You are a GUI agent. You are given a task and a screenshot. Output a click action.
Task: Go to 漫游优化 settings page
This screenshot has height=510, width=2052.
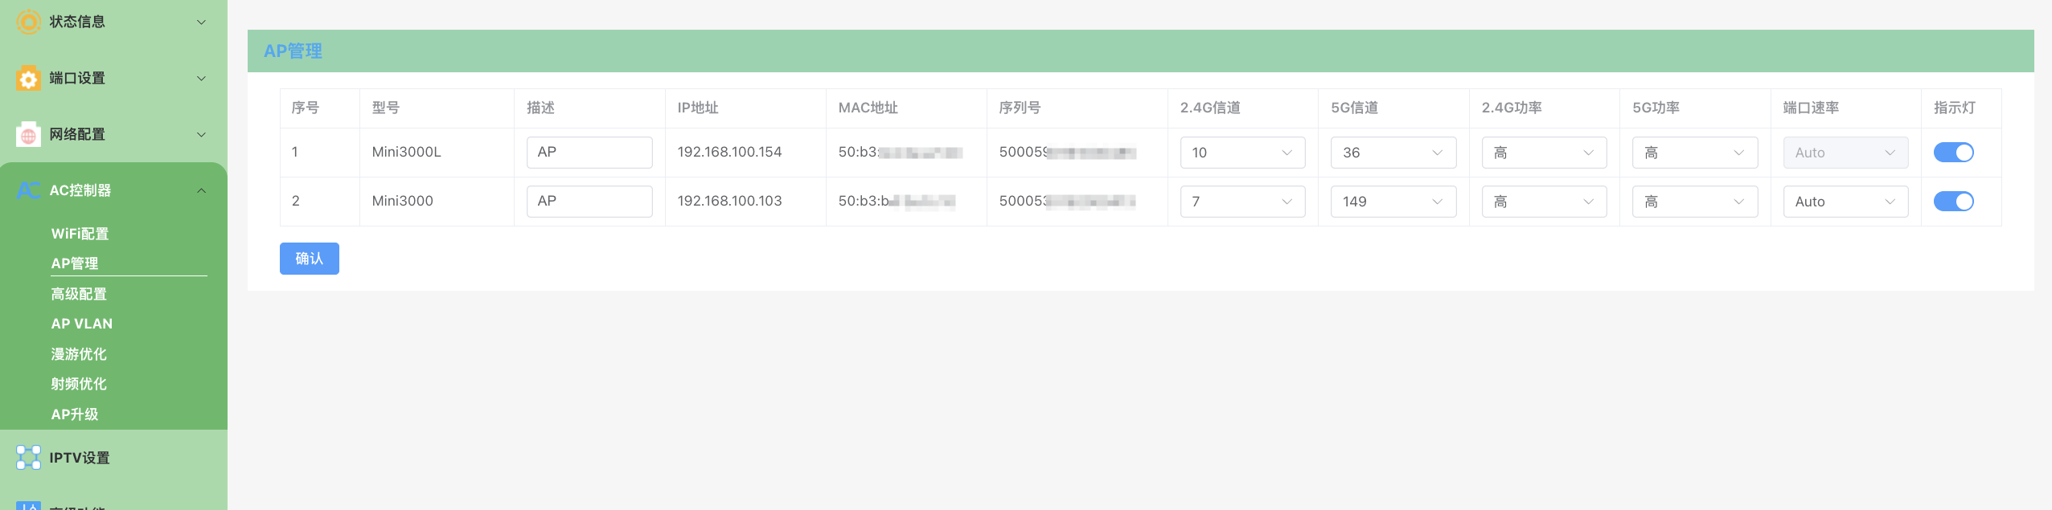pos(79,354)
